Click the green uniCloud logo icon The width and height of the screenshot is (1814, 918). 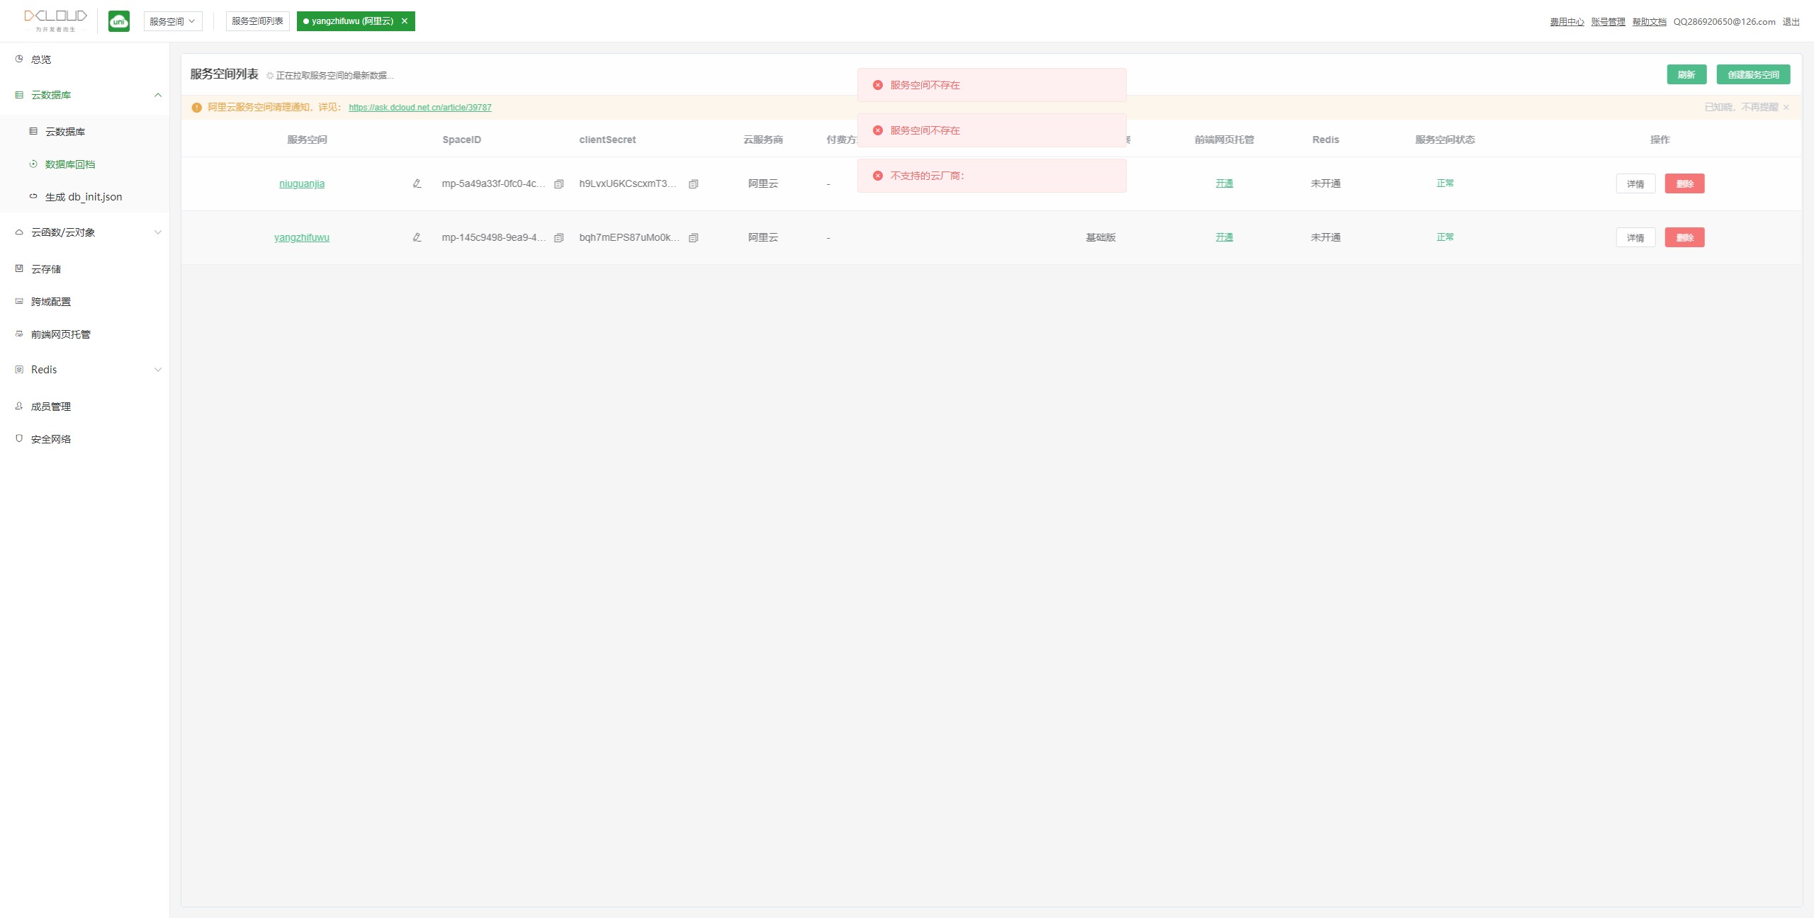119,21
